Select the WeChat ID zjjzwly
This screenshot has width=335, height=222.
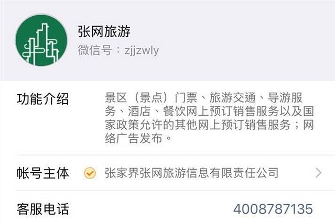pos(142,51)
